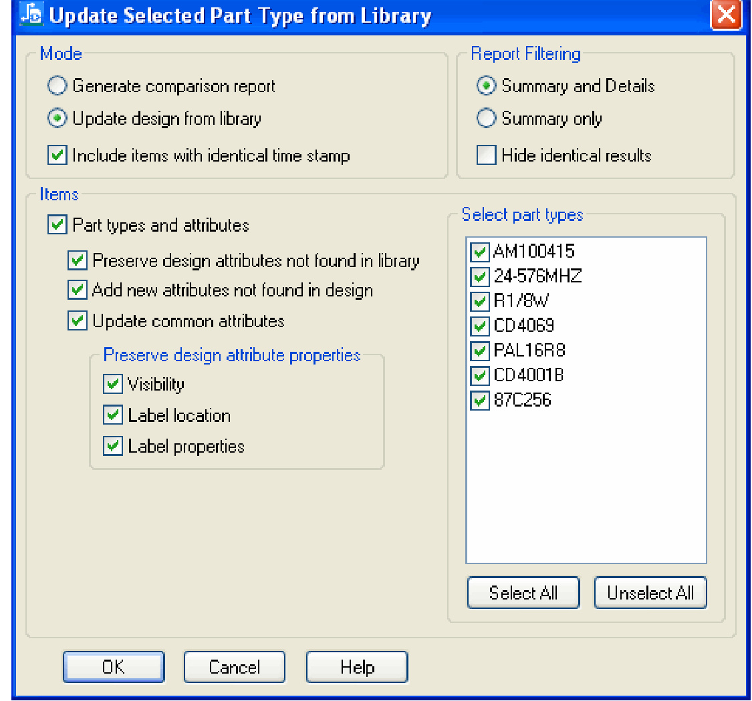Click the Unselect All button

(650, 593)
